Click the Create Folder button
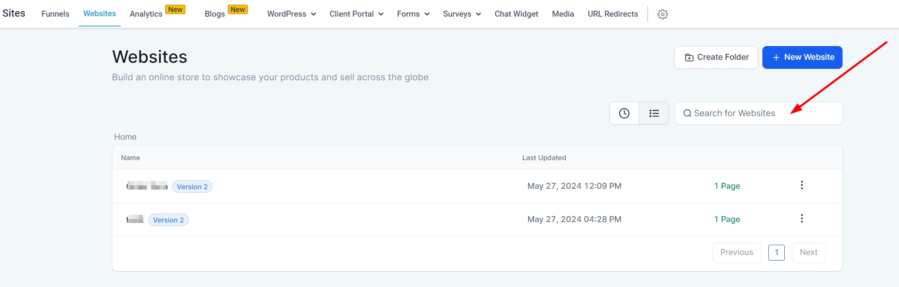 click(716, 57)
